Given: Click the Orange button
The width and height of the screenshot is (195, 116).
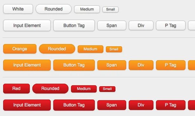Looking at the screenshot, I should 20,49.
